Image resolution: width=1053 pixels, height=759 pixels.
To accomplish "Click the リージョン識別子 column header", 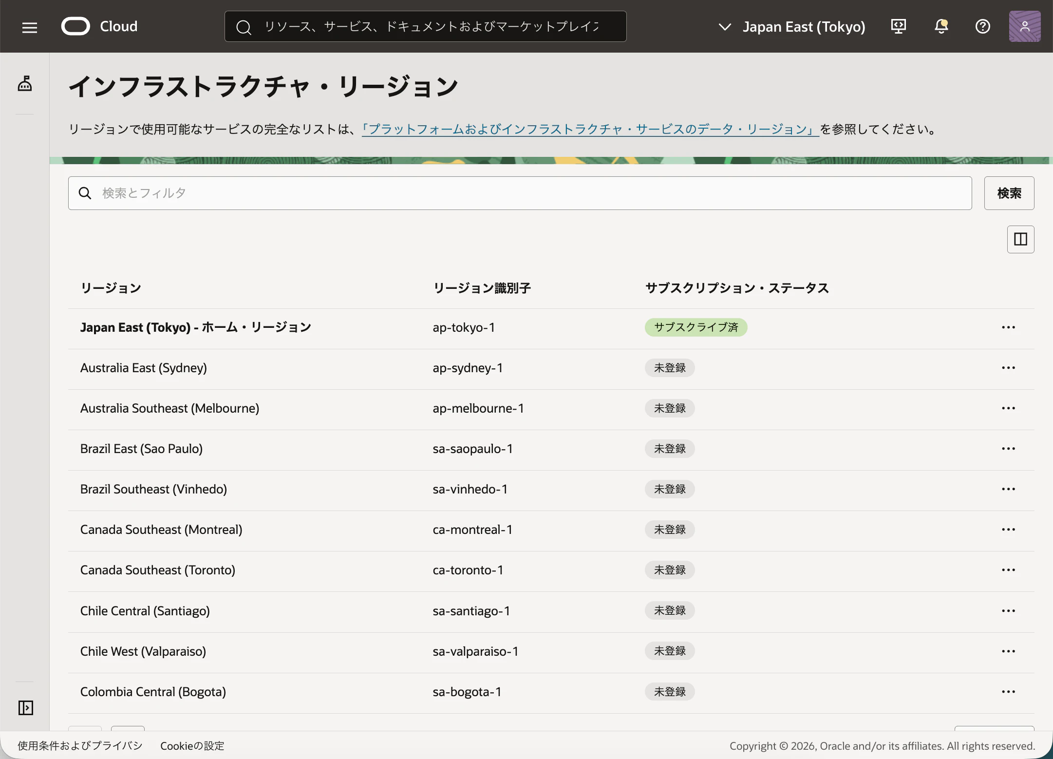I will click(x=482, y=288).
